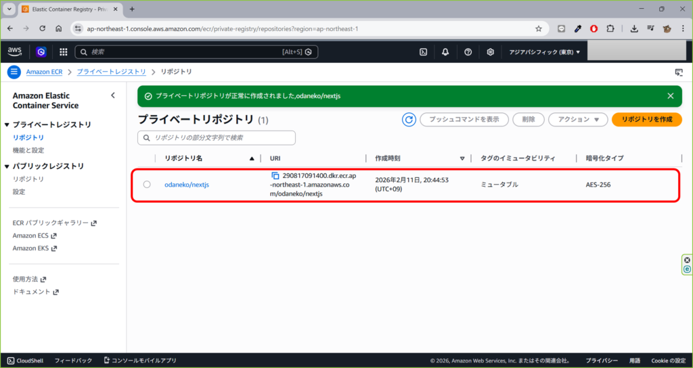Viewport: 693px width, 368px height.
Task: Click the リポジトリを作成 button
Action: 646,120
